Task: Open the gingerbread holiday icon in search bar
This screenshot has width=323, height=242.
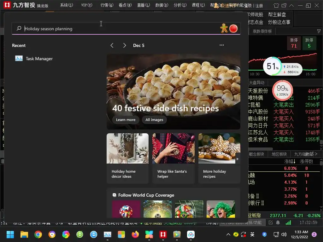Action: 224,28
